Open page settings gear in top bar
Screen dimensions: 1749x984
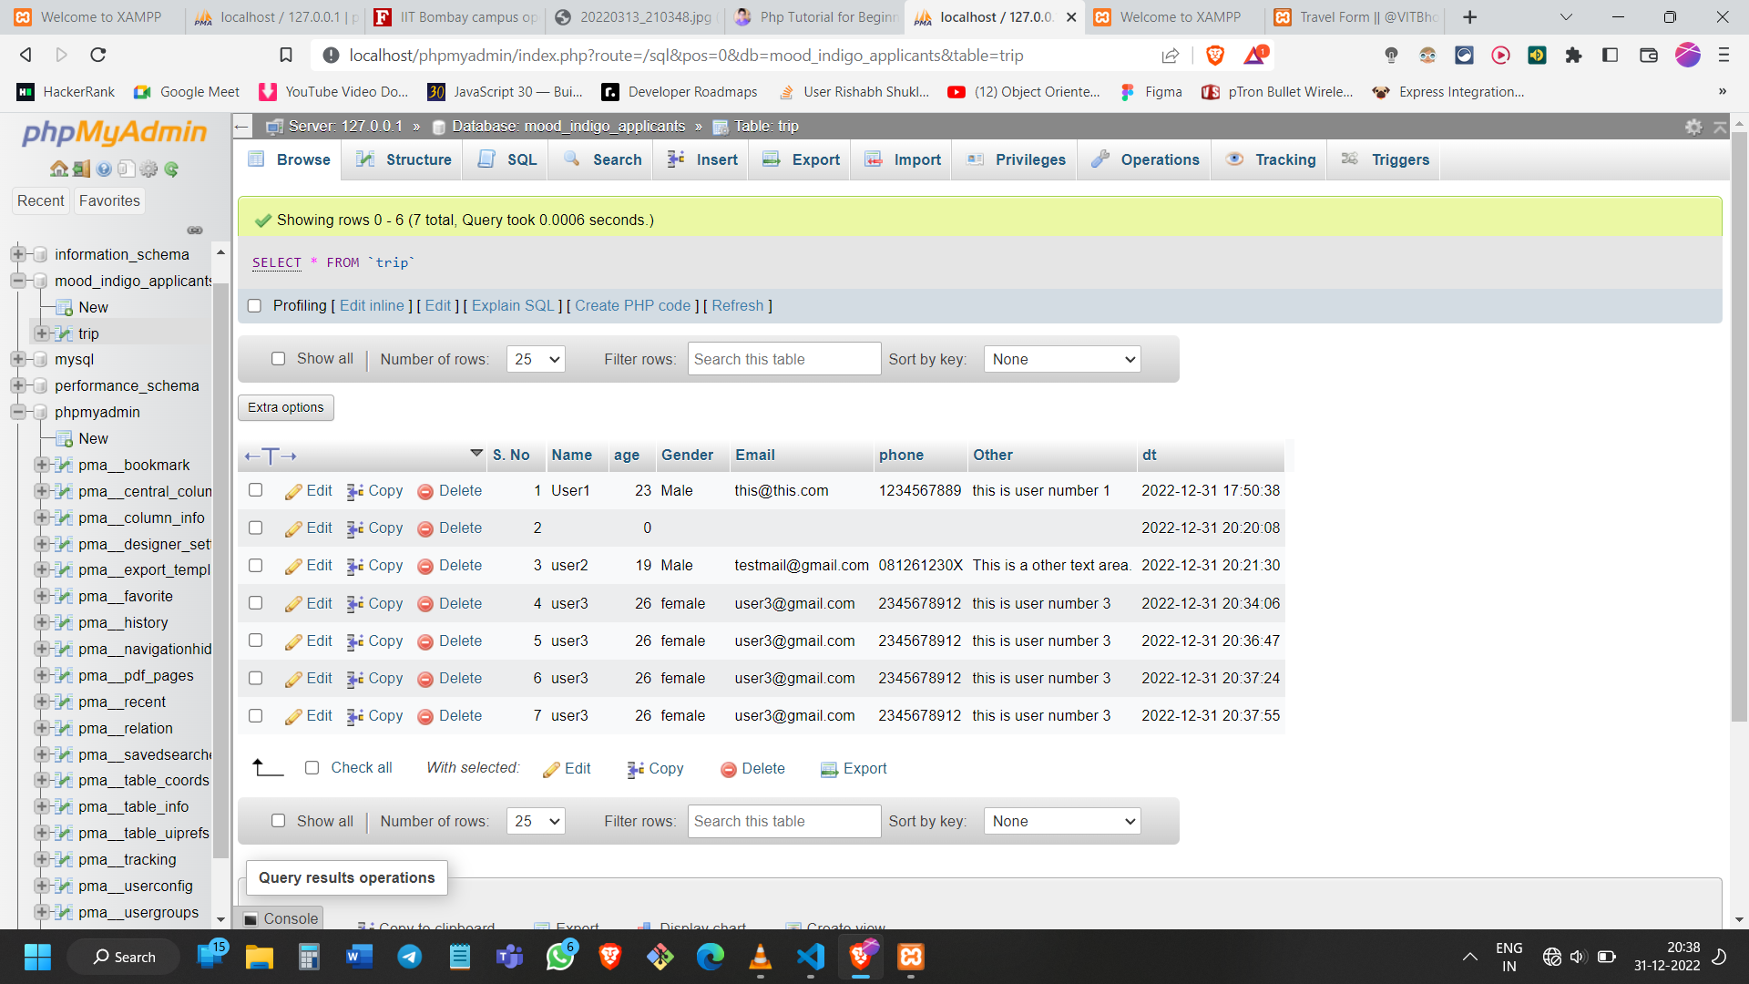tap(1693, 127)
